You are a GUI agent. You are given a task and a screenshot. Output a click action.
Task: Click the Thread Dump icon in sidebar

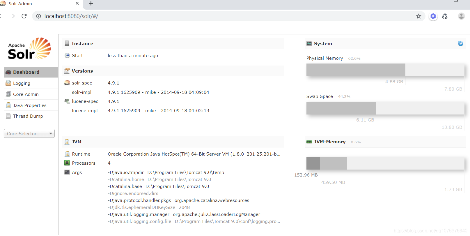click(8, 116)
